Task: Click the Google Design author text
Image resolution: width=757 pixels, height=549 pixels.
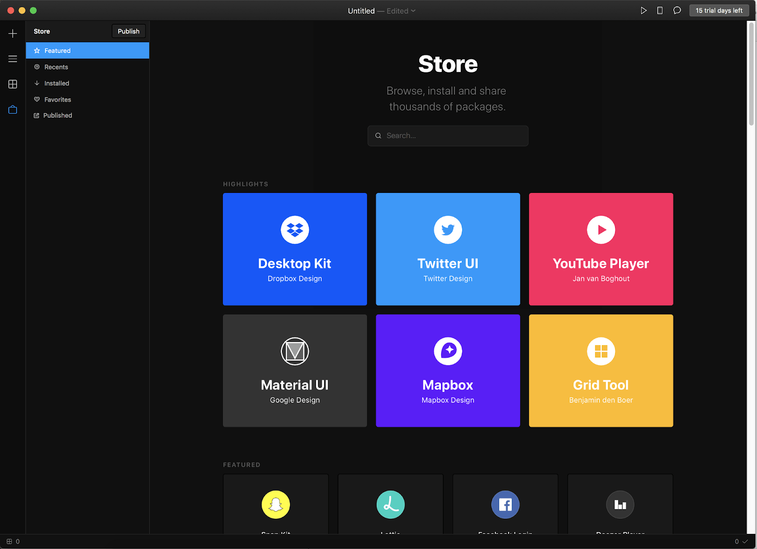Action: click(x=295, y=400)
